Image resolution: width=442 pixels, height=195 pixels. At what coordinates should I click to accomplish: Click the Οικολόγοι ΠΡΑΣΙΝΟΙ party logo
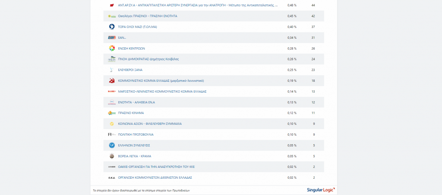pyautogui.click(x=112, y=16)
